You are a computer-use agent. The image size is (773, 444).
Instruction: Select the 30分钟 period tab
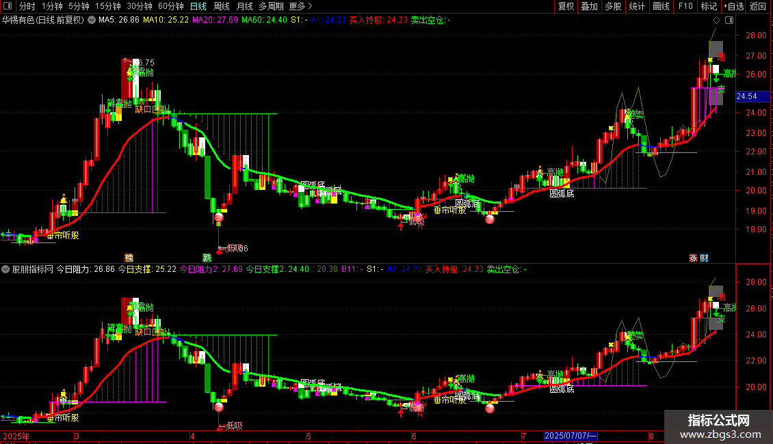pyautogui.click(x=140, y=6)
